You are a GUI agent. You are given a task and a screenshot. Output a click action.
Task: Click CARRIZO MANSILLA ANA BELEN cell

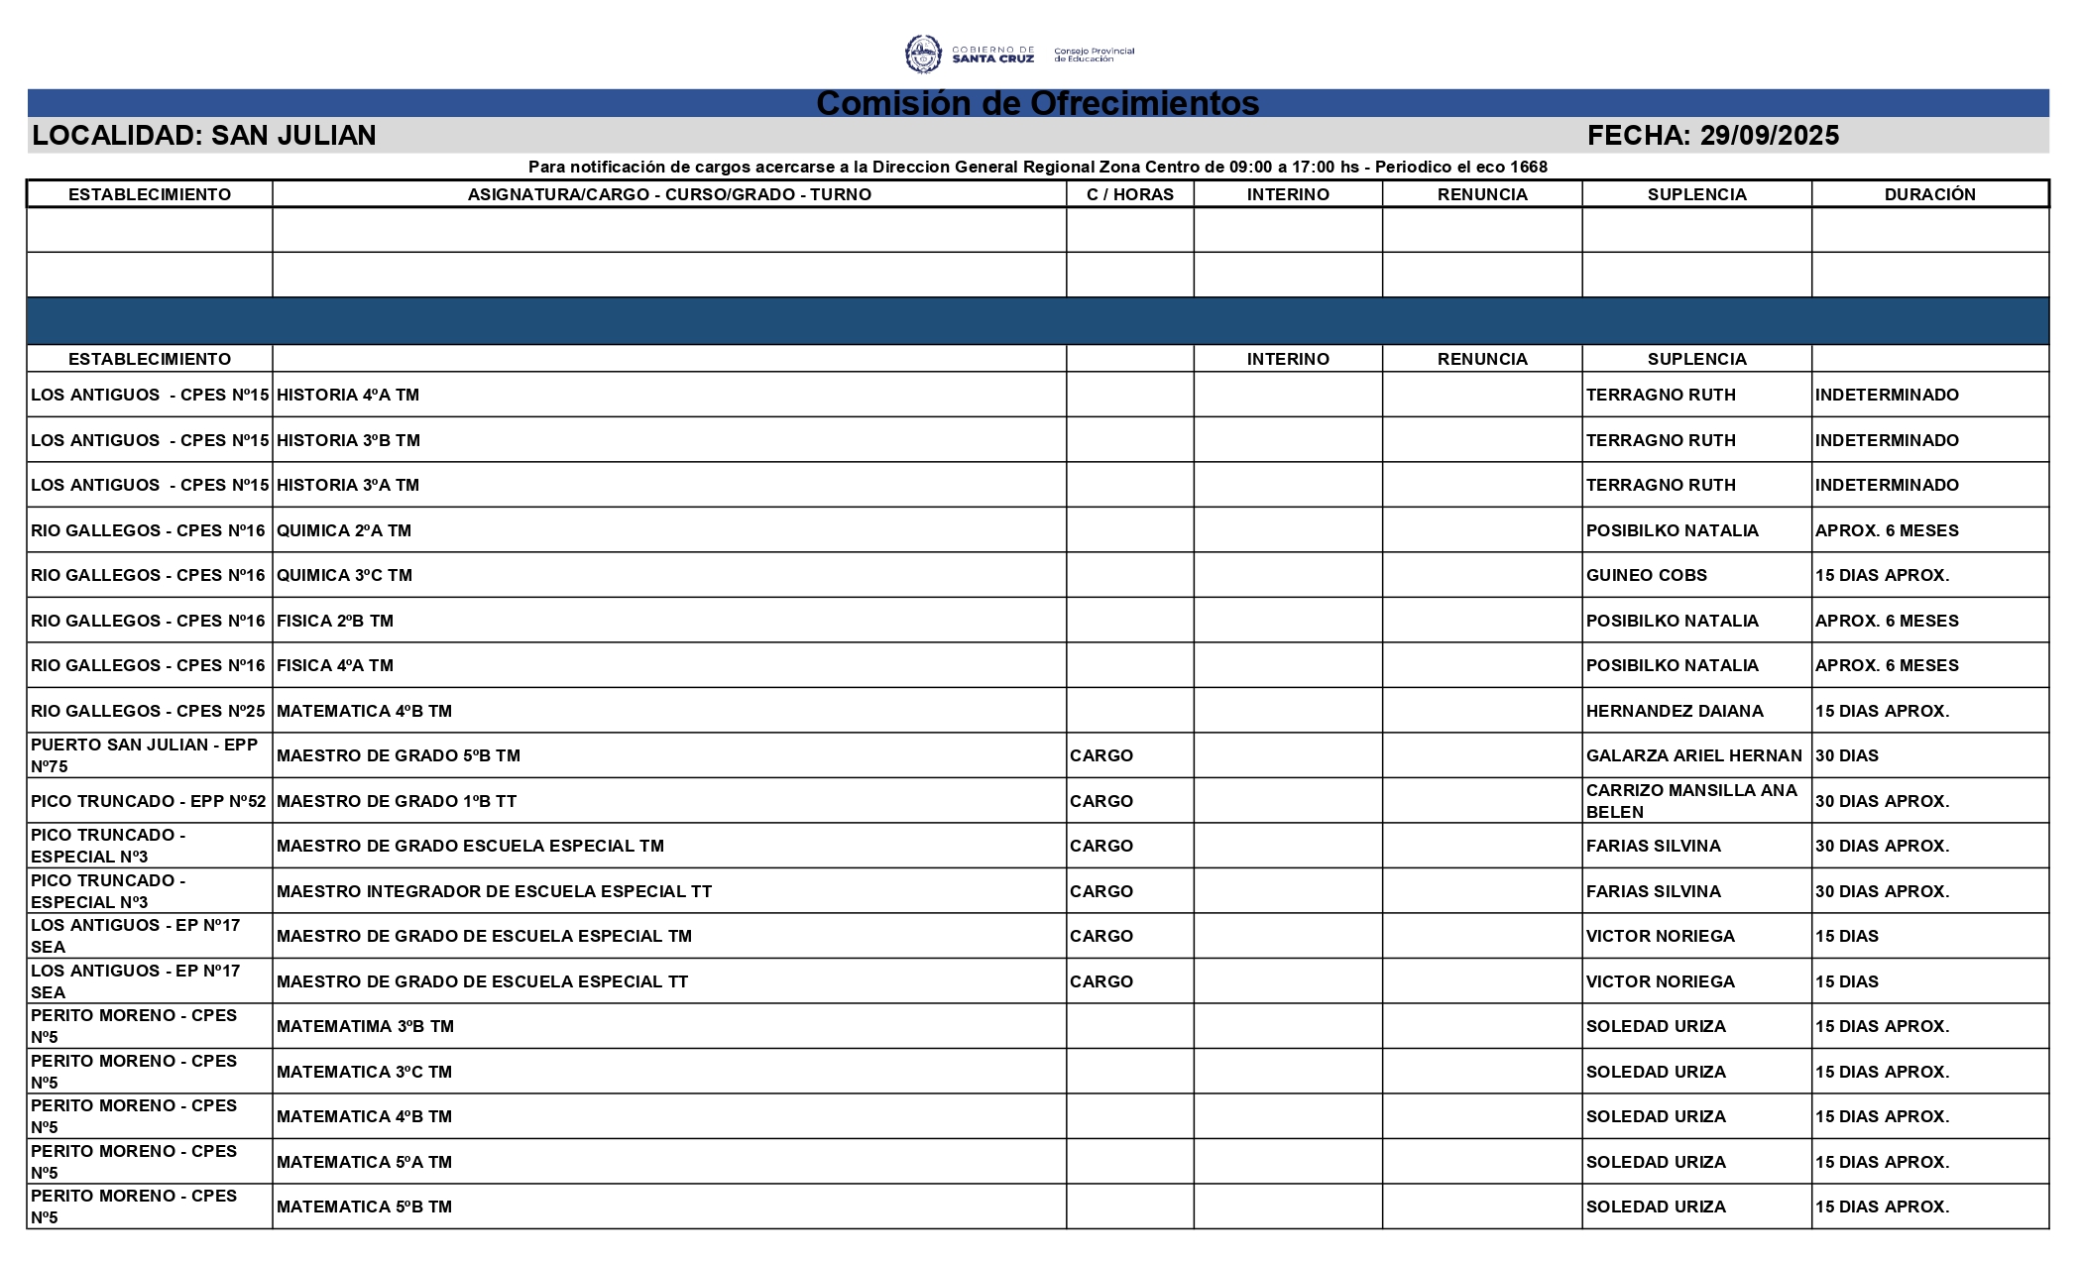click(1690, 801)
